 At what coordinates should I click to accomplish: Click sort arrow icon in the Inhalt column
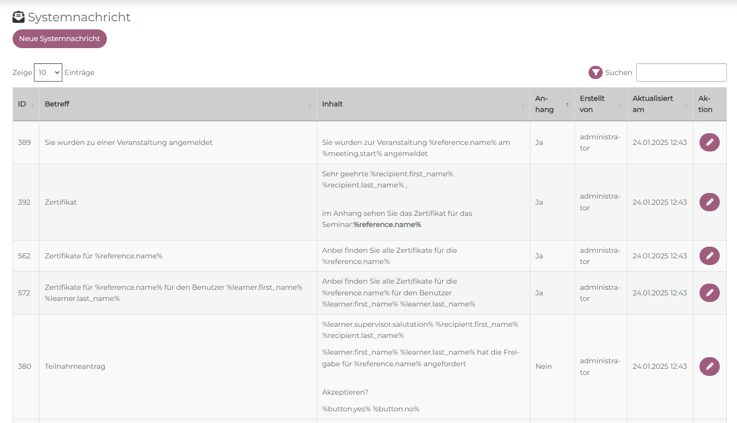[523, 105]
